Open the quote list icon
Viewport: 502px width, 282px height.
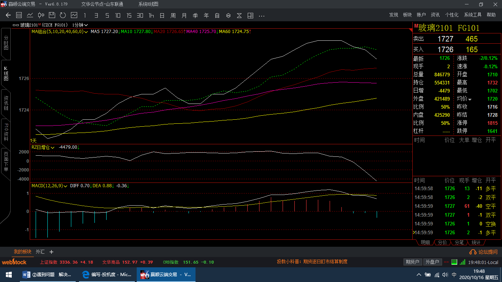pos(19,15)
